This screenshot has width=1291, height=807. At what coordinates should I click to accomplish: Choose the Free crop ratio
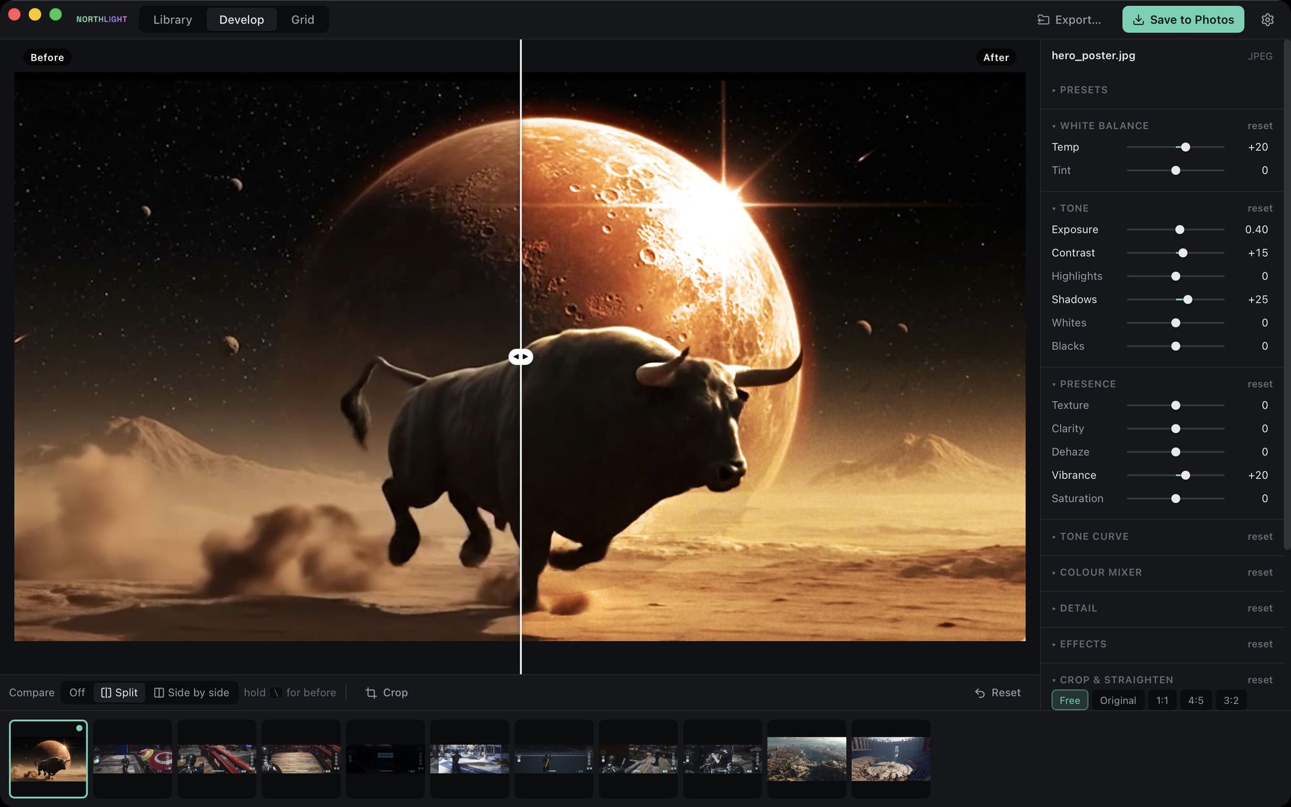click(1070, 700)
